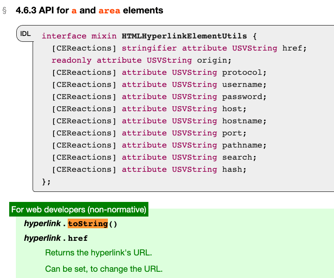Click the CEReactions link on the host line
The width and height of the screenshot is (334, 278).
[x=84, y=109]
